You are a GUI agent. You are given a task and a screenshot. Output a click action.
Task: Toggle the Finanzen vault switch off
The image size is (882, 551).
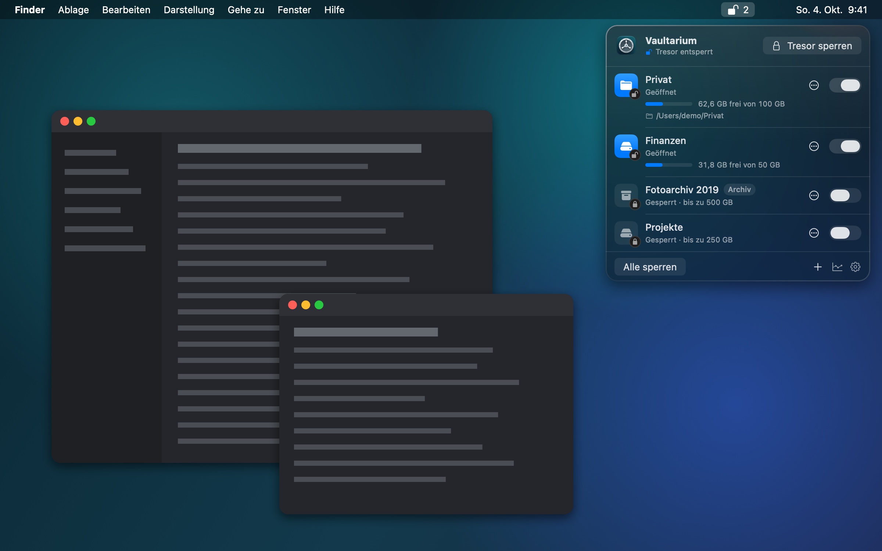845,146
